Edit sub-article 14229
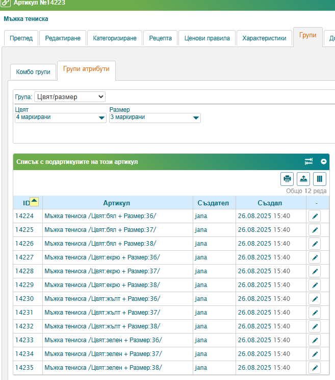Image resolution: width=335 pixels, height=380 pixels. (315, 285)
